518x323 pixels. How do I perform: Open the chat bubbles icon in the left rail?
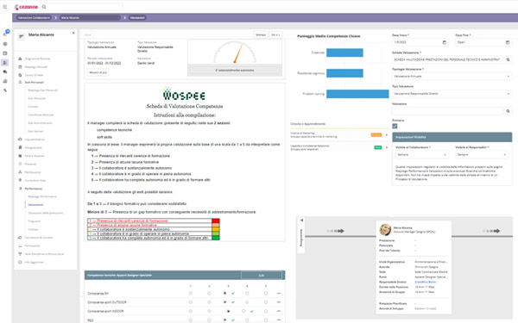(x=5, y=71)
